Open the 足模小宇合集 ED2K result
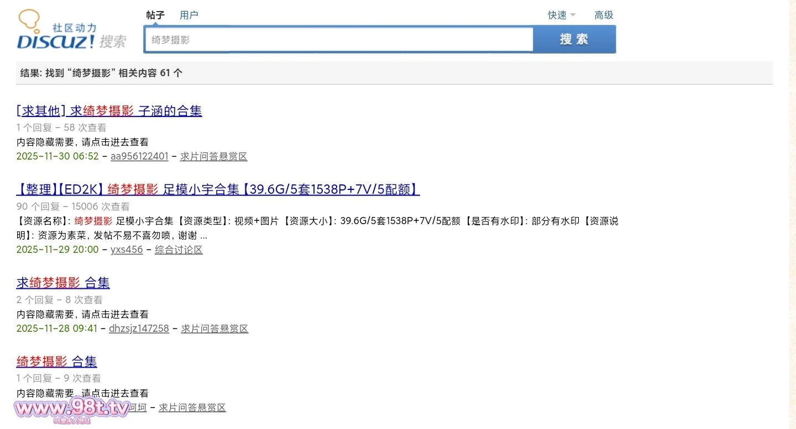The width and height of the screenshot is (796, 429). [x=218, y=190]
